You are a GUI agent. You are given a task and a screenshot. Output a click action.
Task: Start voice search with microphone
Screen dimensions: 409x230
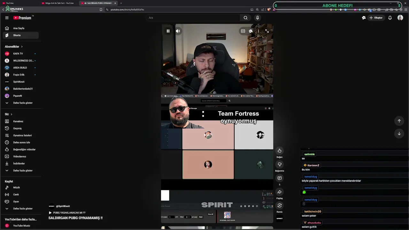258,18
